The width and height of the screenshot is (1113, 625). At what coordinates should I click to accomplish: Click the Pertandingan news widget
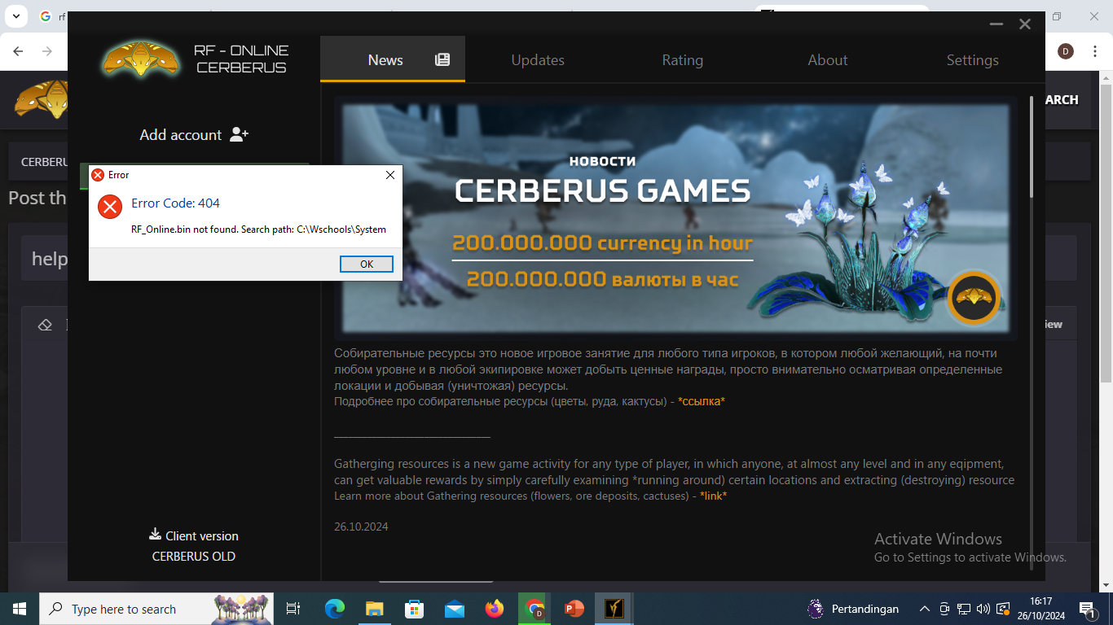(x=853, y=609)
